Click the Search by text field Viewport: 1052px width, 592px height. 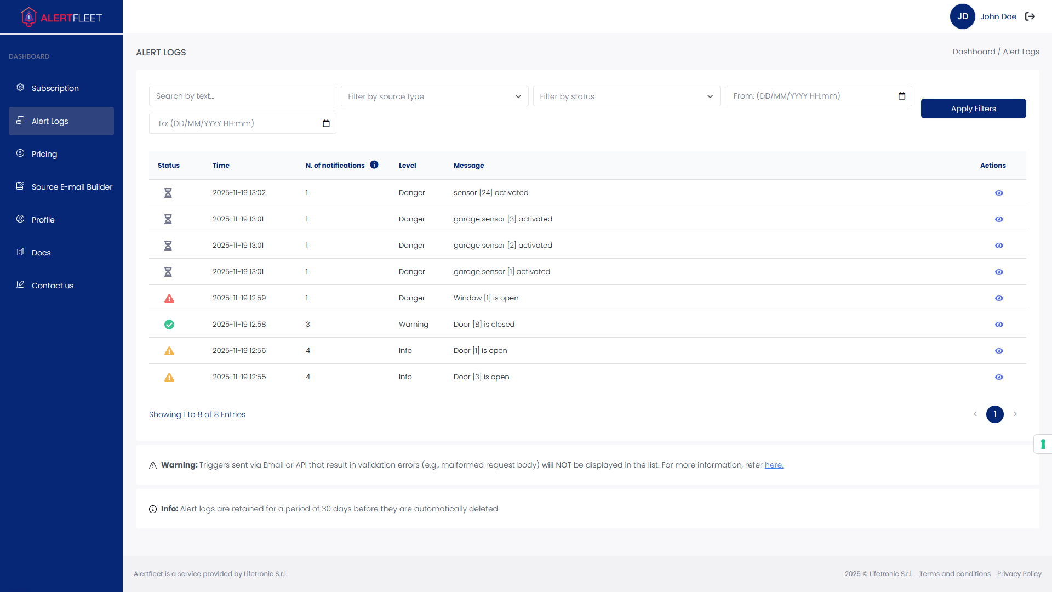tap(242, 95)
